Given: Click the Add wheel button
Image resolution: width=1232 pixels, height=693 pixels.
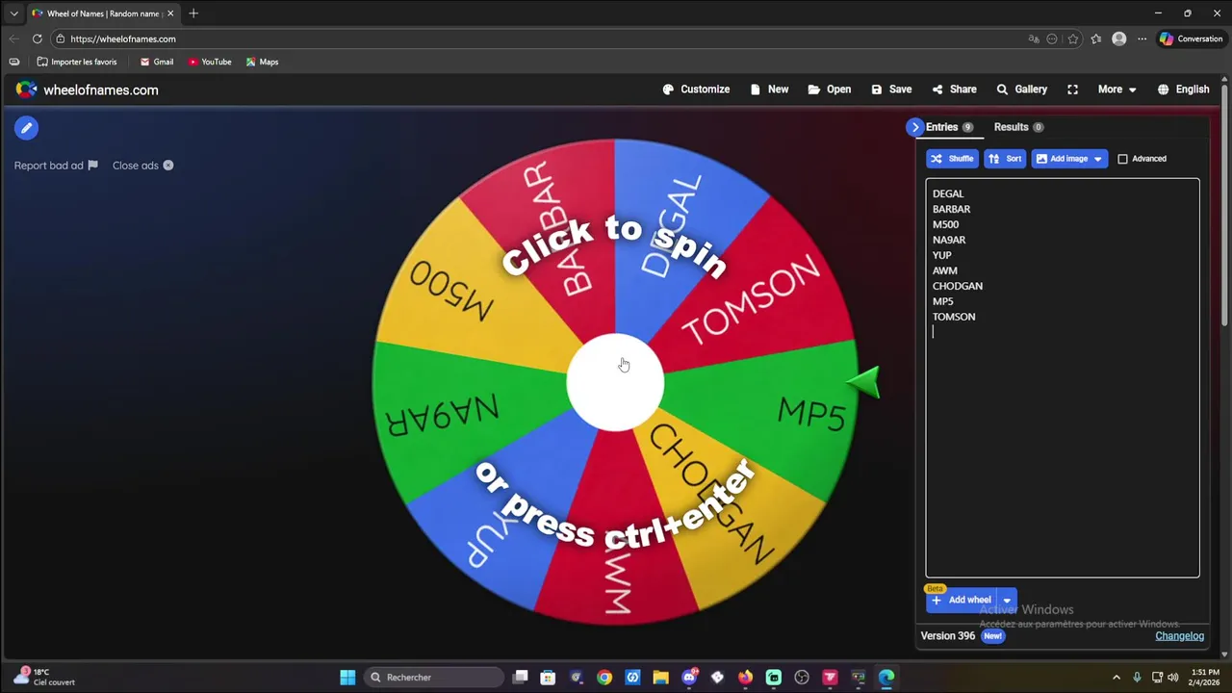Looking at the screenshot, I should pos(961,600).
